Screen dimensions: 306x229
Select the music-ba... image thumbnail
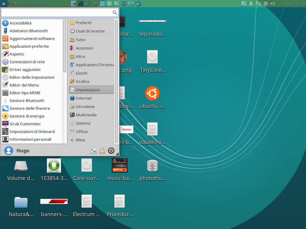point(120,170)
